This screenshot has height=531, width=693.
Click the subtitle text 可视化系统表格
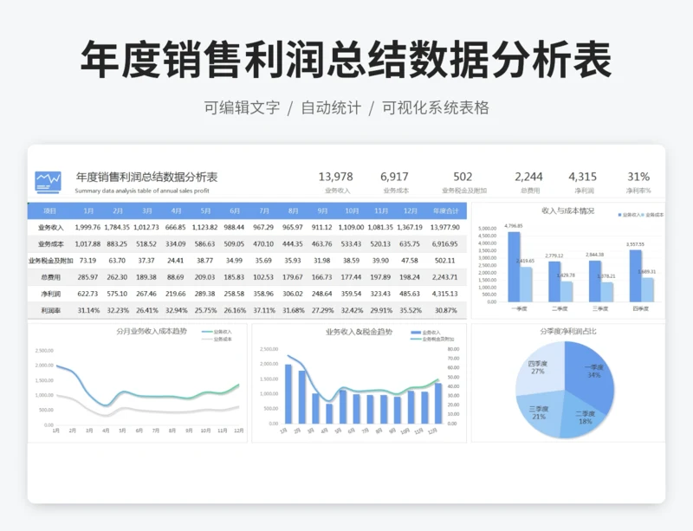point(436,107)
